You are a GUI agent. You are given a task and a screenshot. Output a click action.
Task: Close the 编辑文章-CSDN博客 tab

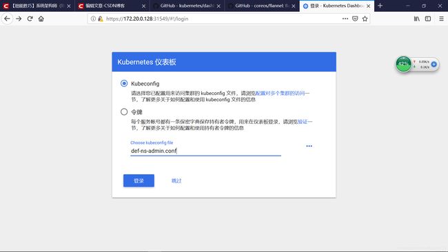click(143, 6)
